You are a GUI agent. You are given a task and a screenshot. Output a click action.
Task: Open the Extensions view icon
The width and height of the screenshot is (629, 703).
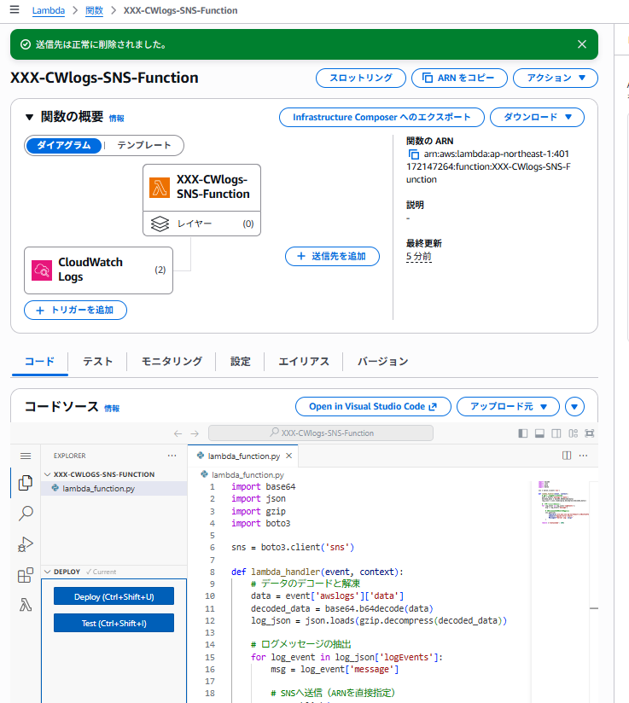click(26, 575)
